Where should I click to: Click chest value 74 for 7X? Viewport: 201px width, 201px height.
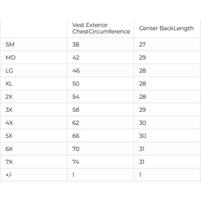click(76, 162)
